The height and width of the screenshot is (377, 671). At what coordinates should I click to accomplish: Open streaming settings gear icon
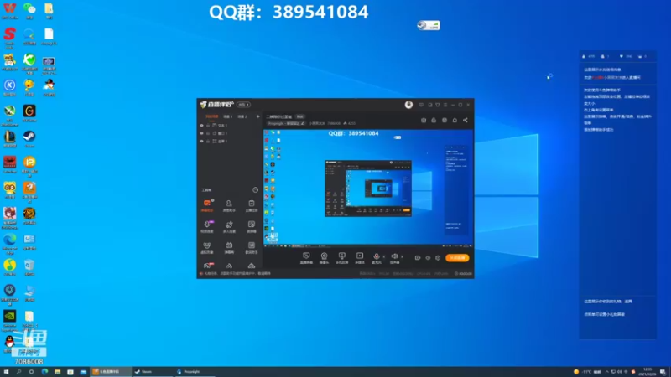438,258
